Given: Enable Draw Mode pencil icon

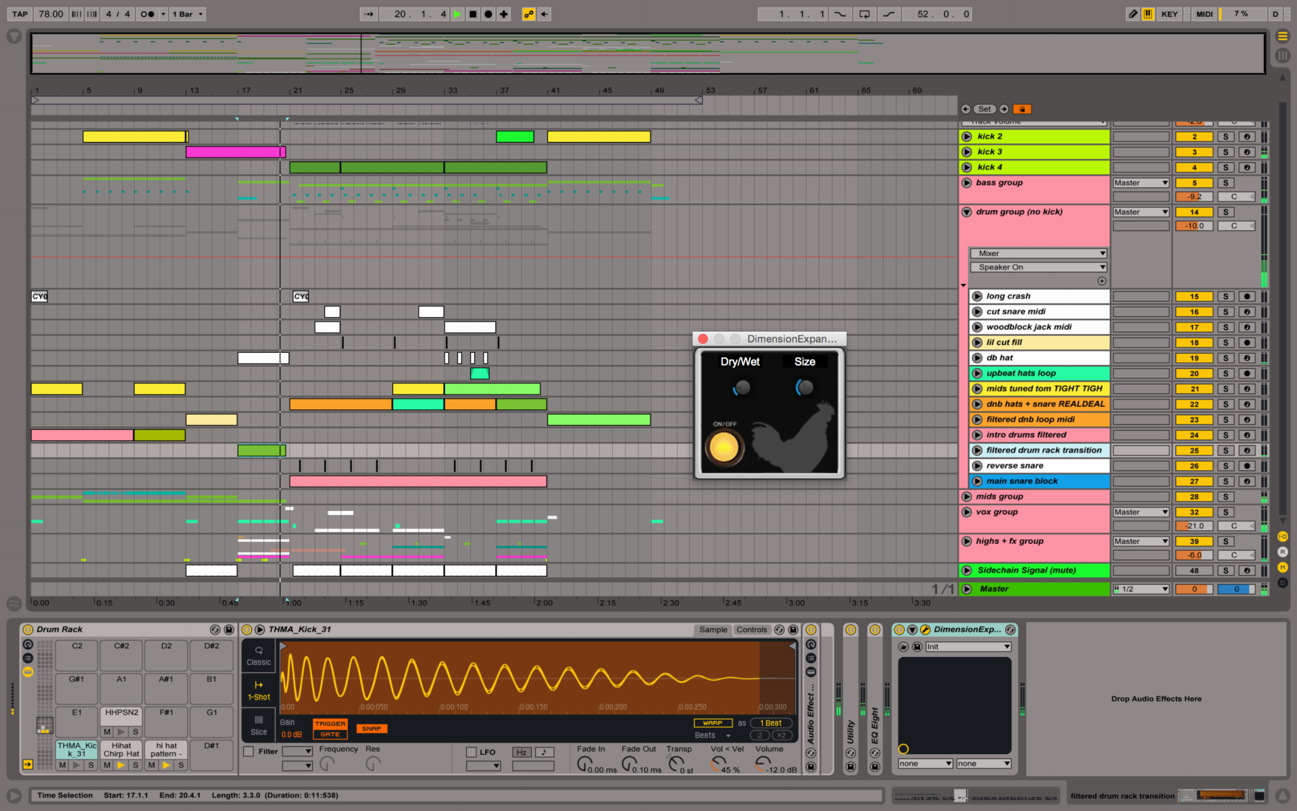Looking at the screenshot, I should point(1132,14).
